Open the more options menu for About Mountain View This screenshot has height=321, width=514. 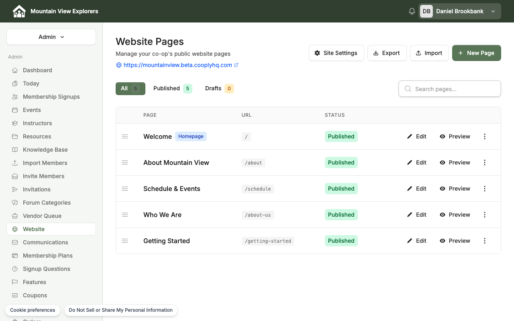pyautogui.click(x=485, y=163)
